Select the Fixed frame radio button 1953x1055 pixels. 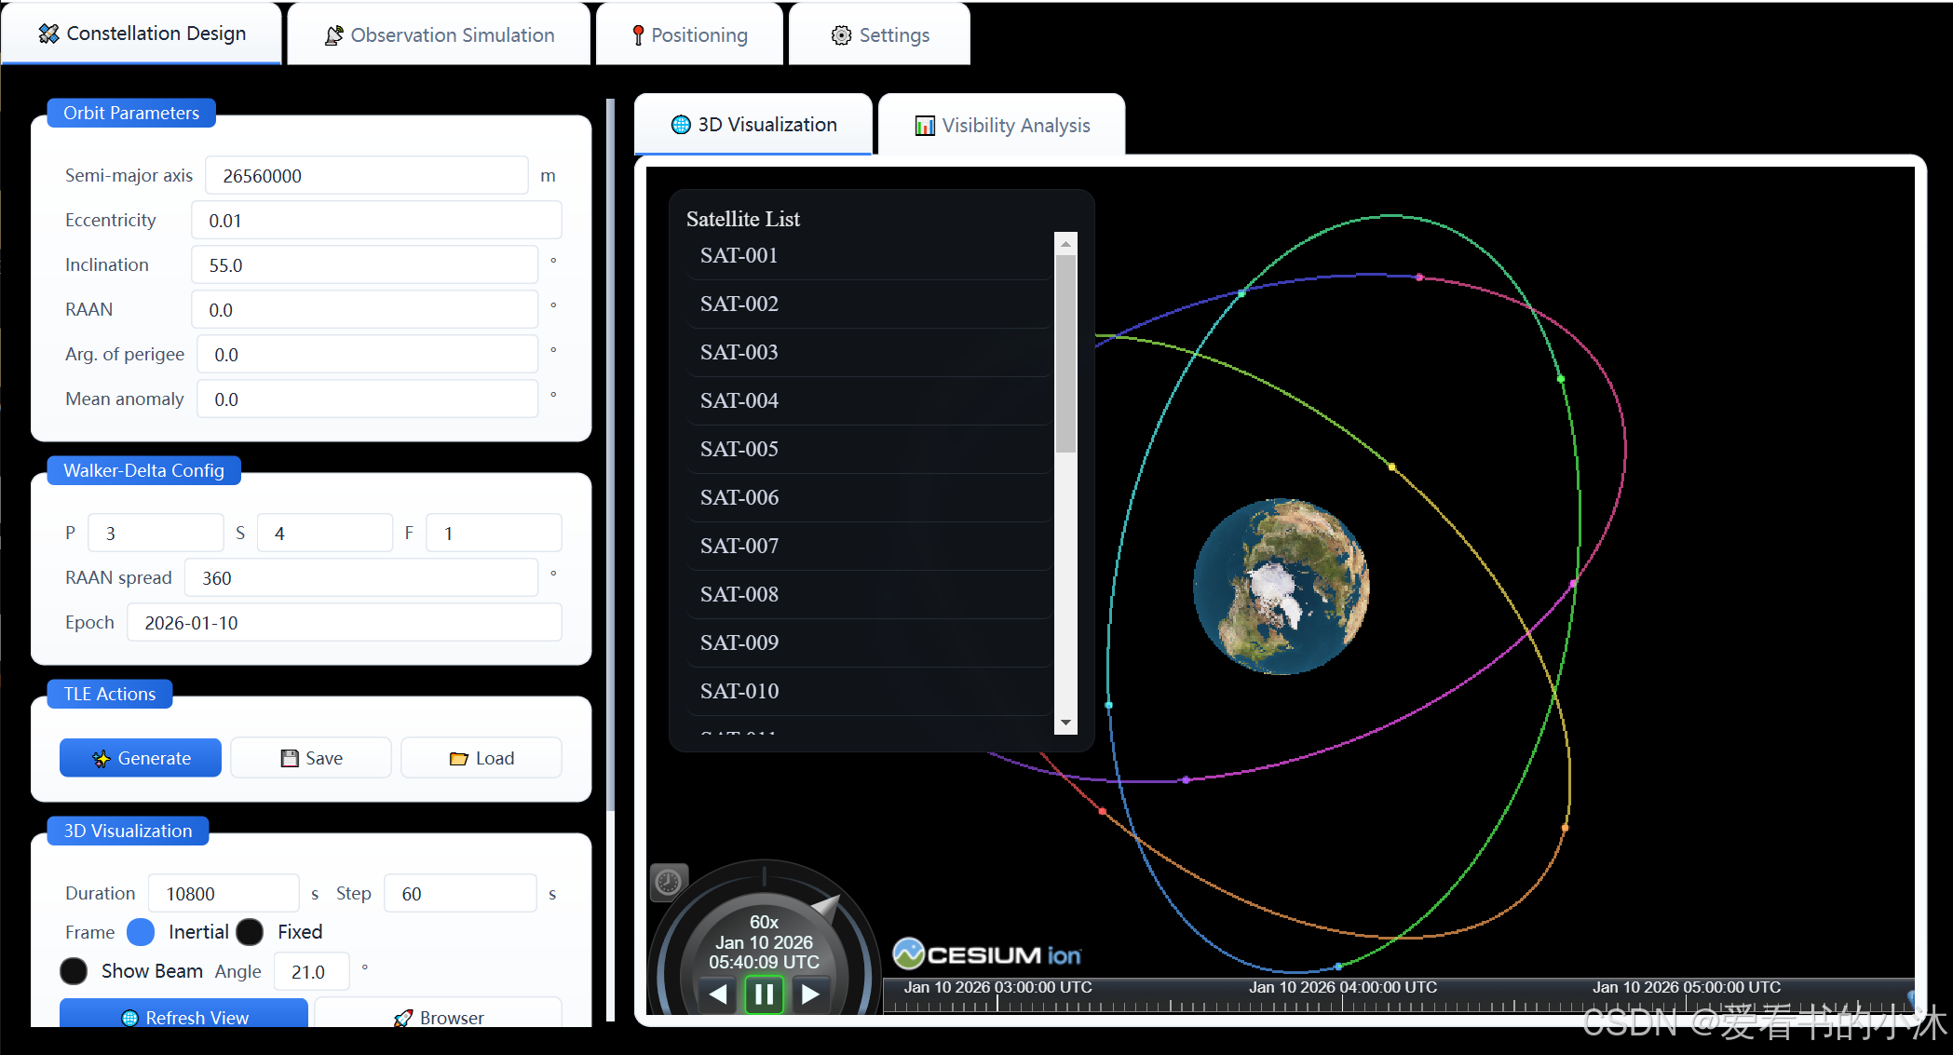[250, 932]
